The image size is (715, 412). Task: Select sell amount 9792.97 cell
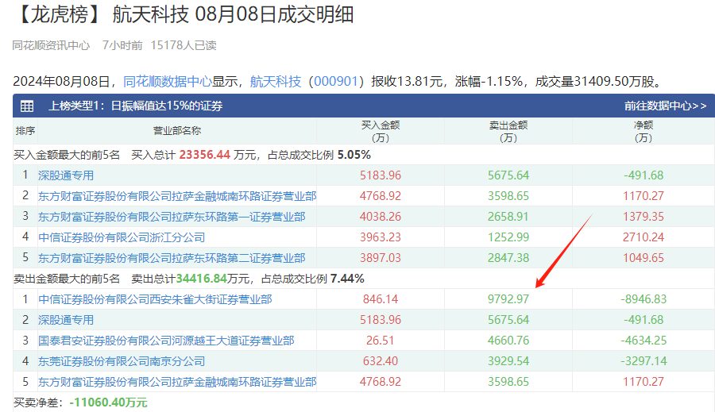tap(508, 299)
